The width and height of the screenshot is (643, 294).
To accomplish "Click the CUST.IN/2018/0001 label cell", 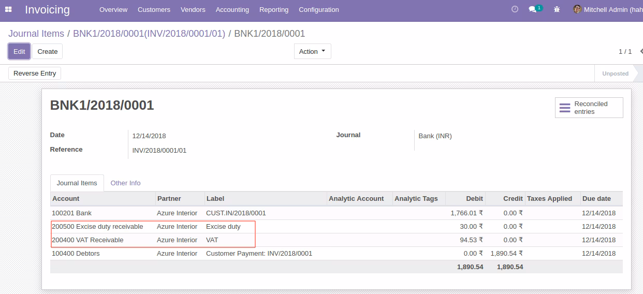I will coord(236,213).
